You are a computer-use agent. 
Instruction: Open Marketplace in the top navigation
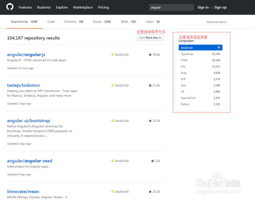[83, 7]
